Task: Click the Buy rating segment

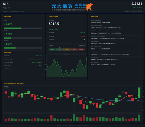Action: point(59,50)
